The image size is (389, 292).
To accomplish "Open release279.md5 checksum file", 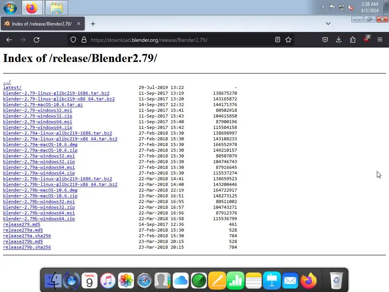I will [22, 224].
